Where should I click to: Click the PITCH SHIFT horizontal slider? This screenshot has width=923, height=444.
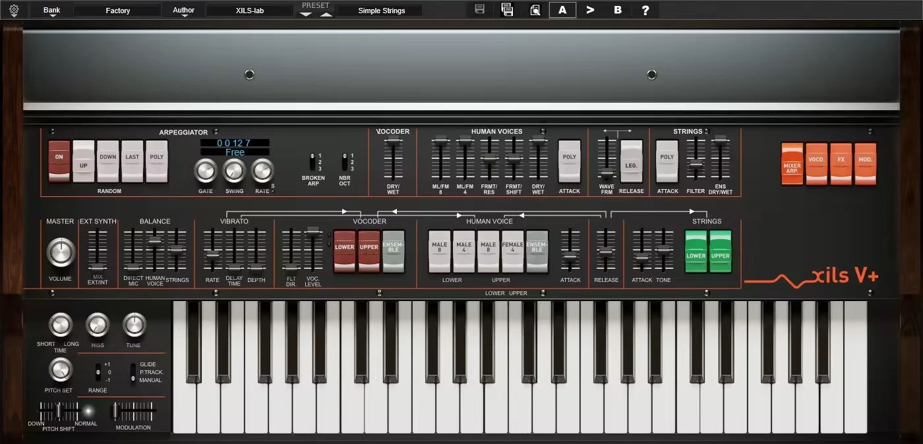point(59,412)
